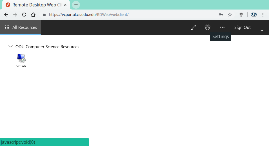Click the lightbulb extension icon
The width and height of the screenshot is (269, 146).
[241, 15]
